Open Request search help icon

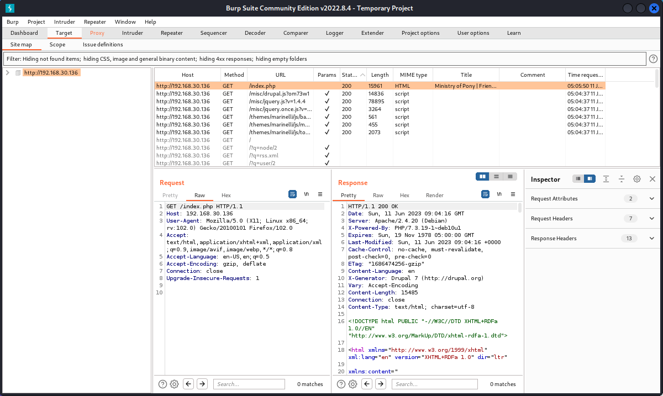[163, 384]
